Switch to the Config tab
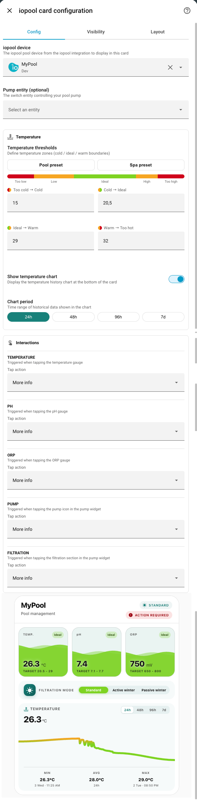The width and height of the screenshot is (197, 801). pyautogui.click(x=34, y=32)
